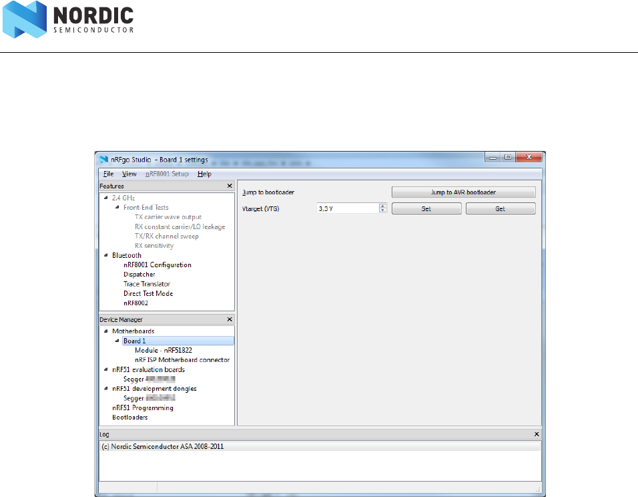Click the Front-End Tests label
The width and height of the screenshot is (638, 497).
(x=146, y=207)
